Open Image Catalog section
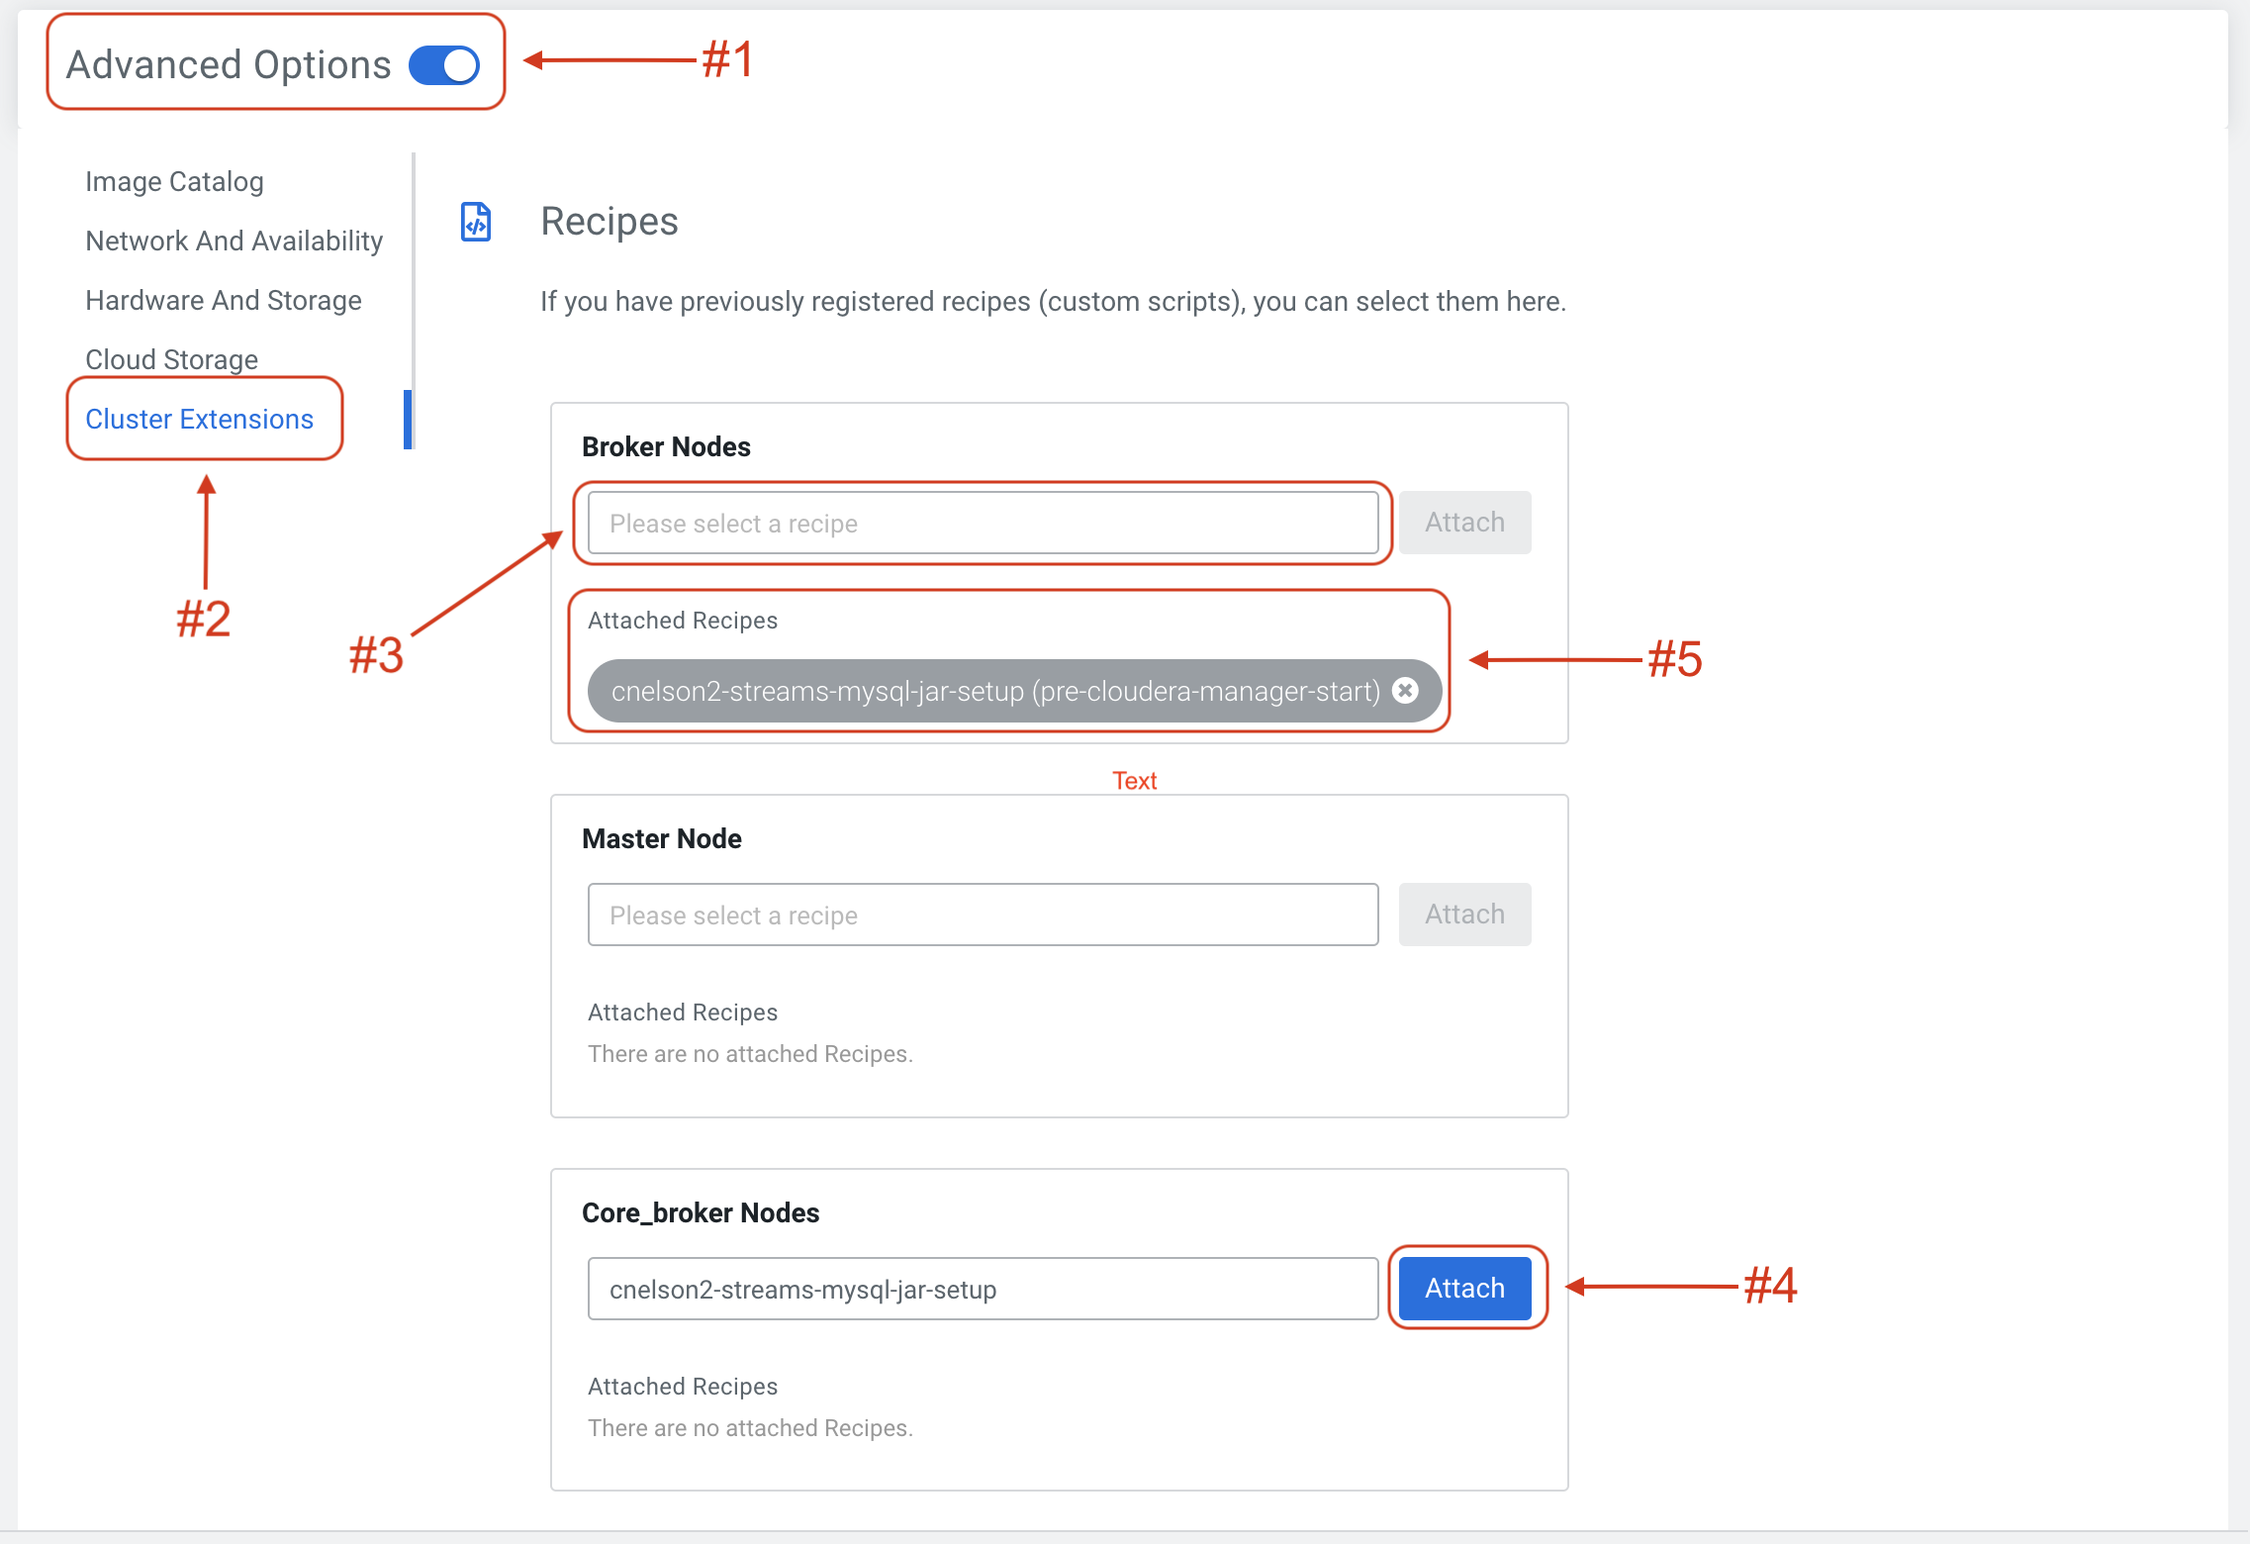This screenshot has height=1544, width=2250. tap(174, 182)
